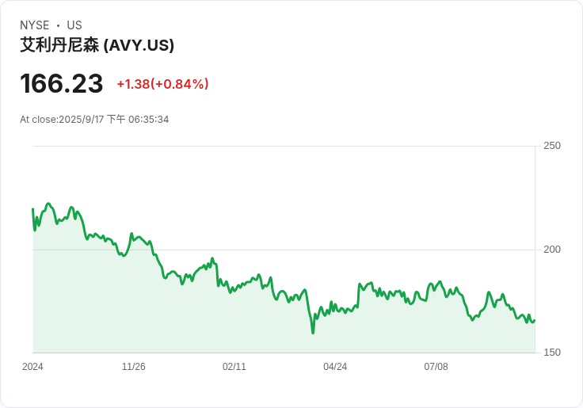
Task: Click the 02/11 x-axis date label
Action: tap(234, 367)
